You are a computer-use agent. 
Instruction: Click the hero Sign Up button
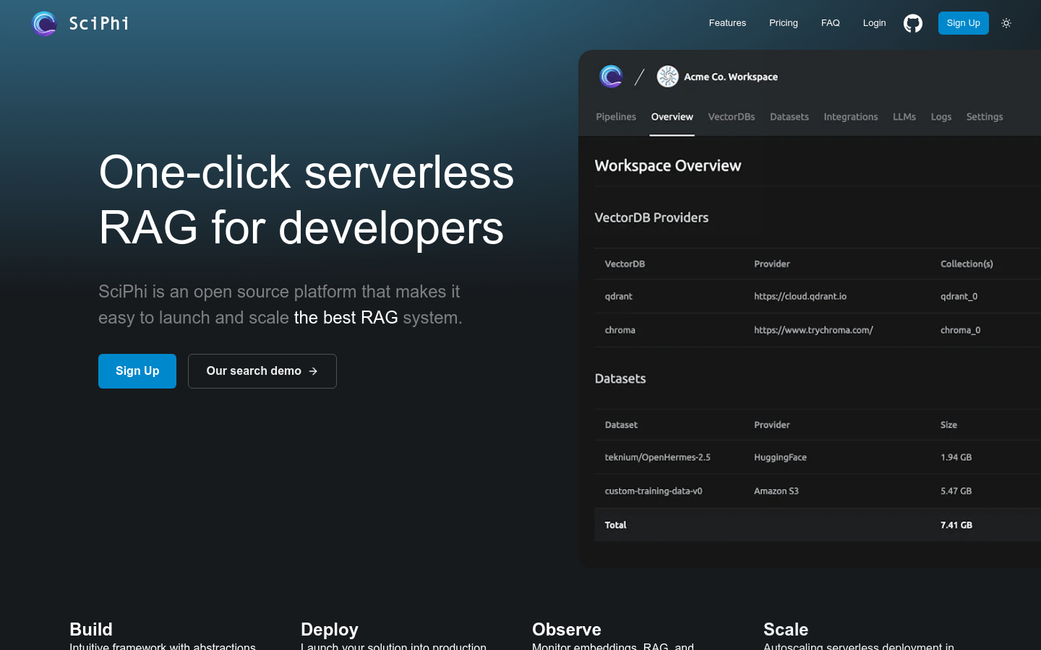pos(137,371)
